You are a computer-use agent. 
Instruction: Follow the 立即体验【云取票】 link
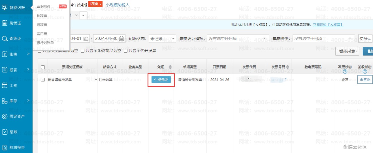pos(328,25)
